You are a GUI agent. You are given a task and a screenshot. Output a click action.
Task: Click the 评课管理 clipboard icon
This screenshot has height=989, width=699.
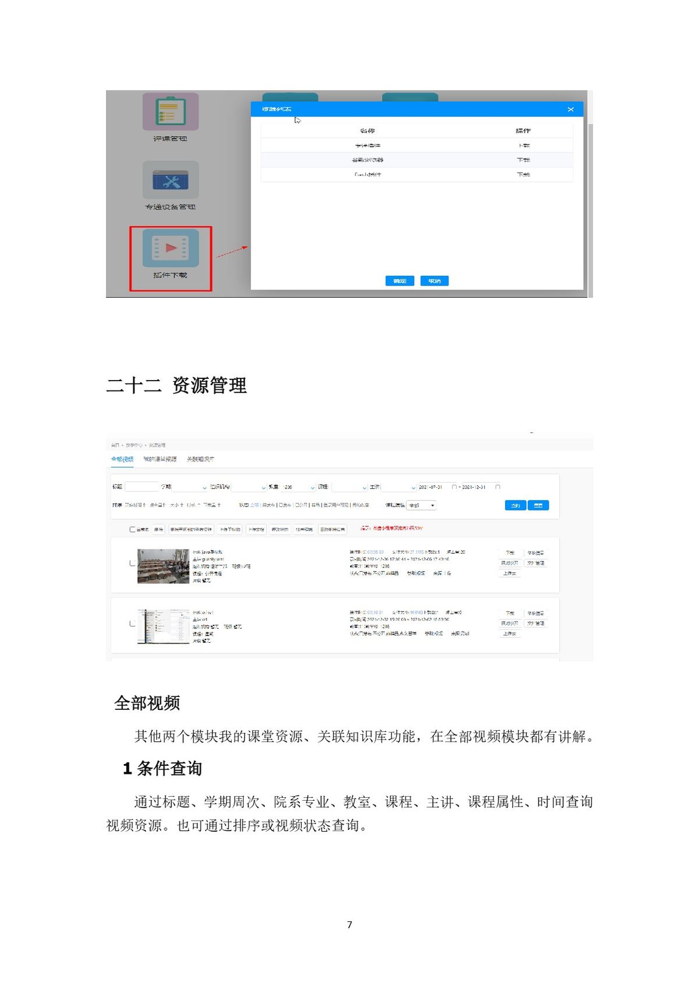(170, 112)
